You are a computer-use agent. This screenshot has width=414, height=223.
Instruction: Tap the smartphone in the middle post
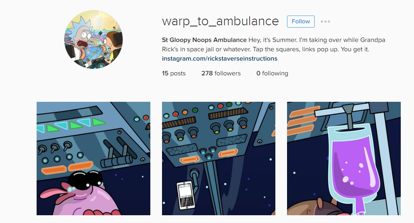coord(187,195)
